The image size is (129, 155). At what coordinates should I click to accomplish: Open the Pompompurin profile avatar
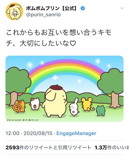14,11
